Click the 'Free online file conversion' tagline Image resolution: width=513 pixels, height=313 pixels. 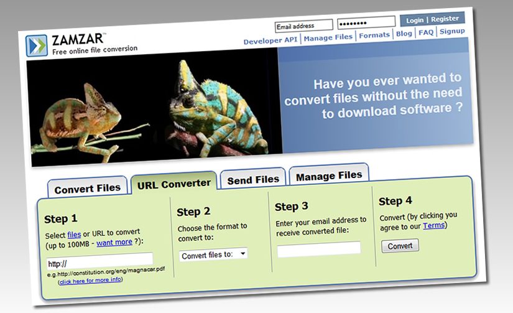coord(95,50)
